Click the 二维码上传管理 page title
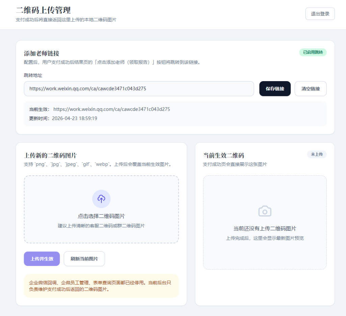The image size is (346, 316). tap(43, 10)
